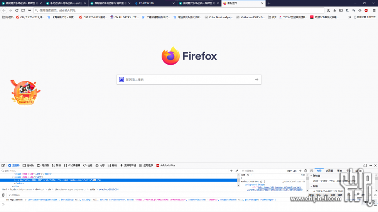
Task: Switch to the 更改 Changes tab
Action: pyautogui.click(x=339, y=171)
